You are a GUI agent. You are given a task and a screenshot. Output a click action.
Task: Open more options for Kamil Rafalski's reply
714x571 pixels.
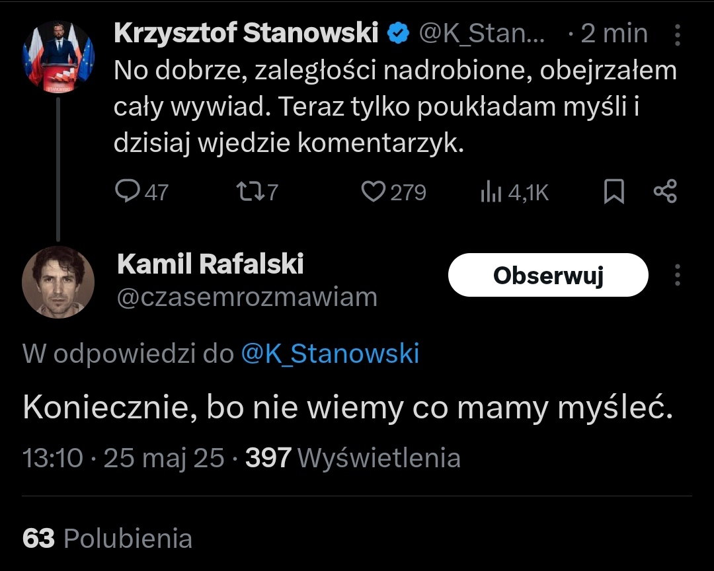point(677,275)
